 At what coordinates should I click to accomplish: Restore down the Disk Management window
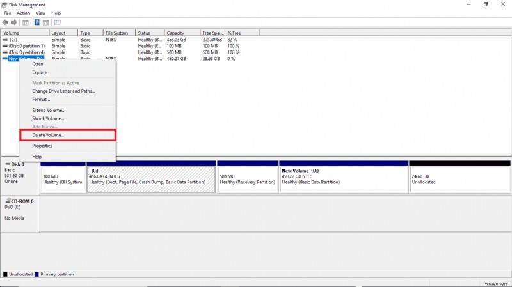pos(486,4)
